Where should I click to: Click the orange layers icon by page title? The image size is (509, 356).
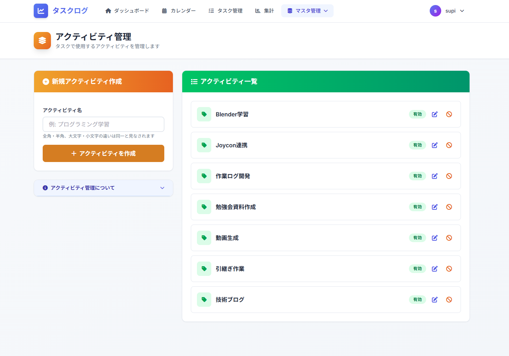pyautogui.click(x=42, y=41)
